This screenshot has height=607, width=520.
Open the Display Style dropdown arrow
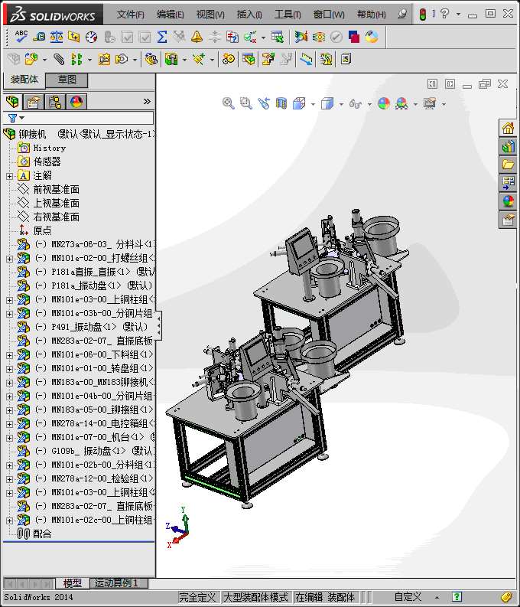click(341, 104)
